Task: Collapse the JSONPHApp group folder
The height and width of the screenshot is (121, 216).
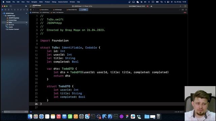Action: pos(4,16)
